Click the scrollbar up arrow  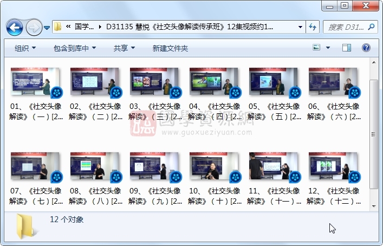click(374, 62)
